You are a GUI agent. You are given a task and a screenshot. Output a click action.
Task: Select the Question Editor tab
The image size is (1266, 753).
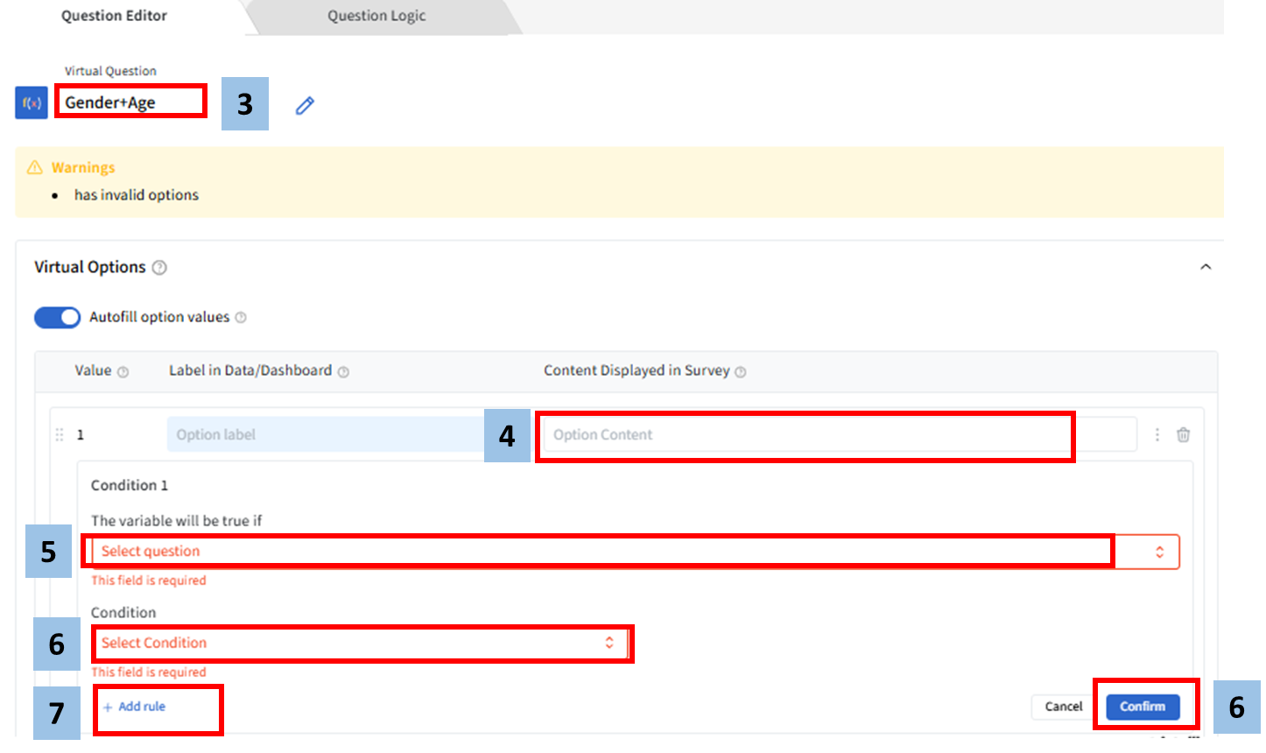pos(114,16)
